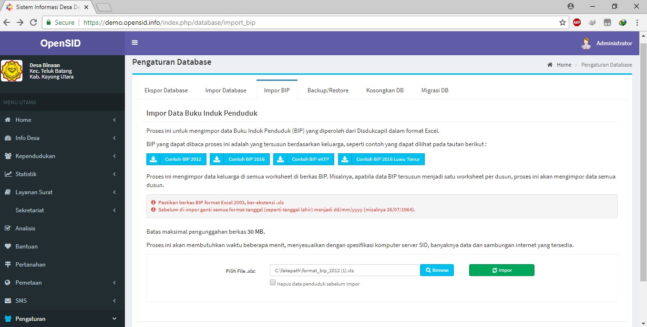Click the Desa Binaan village name

click(44, 65)
